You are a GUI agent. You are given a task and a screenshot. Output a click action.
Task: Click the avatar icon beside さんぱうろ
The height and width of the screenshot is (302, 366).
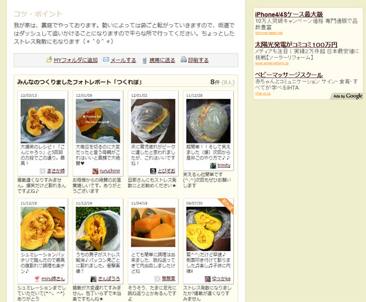pos(94,279)
